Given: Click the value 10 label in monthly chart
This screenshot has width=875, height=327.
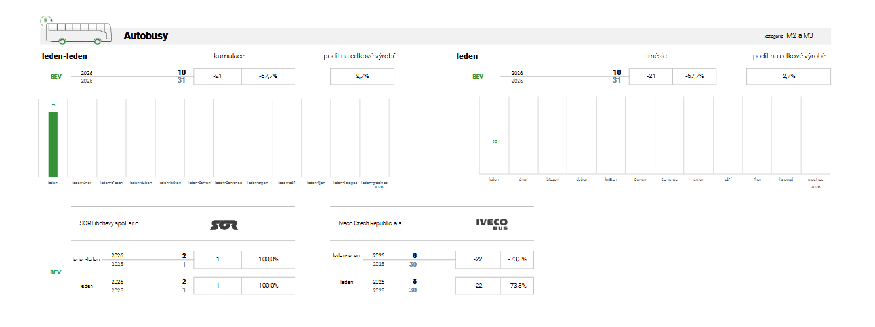Looking at the screenshot, I should coord(495,141).
